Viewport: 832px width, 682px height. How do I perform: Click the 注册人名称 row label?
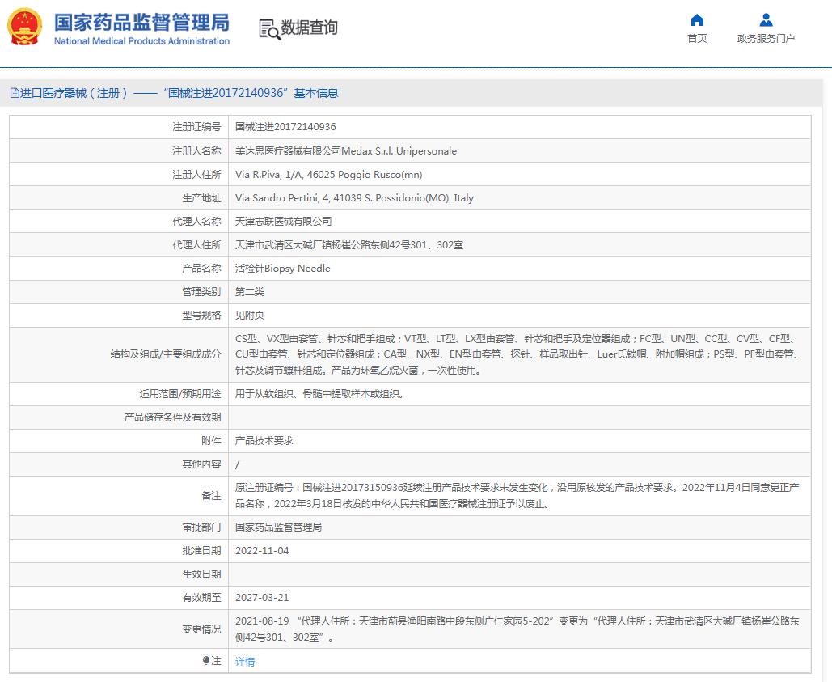(x=196, y=151)
